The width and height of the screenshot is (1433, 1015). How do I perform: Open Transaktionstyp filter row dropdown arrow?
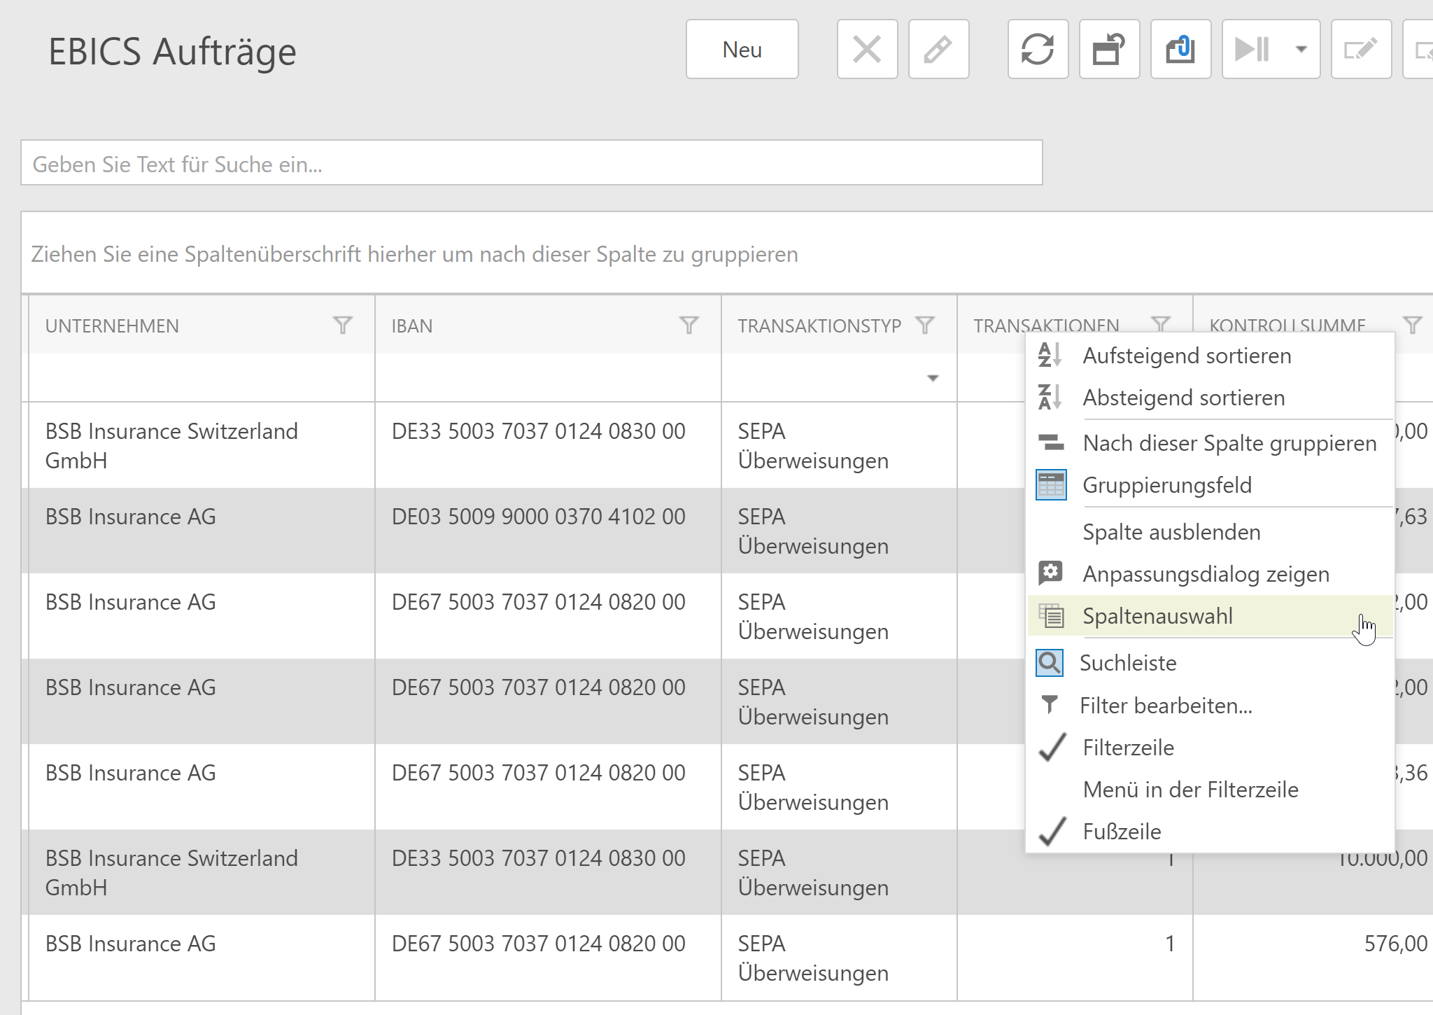932,378
